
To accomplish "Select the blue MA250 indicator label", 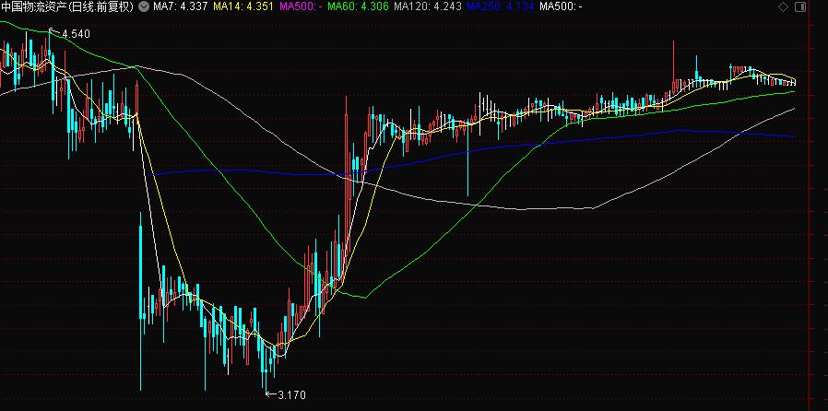I will pyautogui.click(x=500, y=6).
